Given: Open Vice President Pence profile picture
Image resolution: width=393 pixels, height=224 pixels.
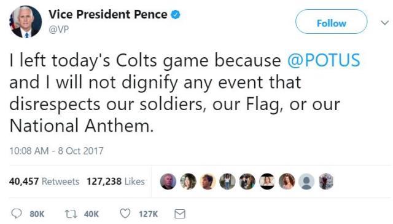Looking at the screenshot, I should pos(25,22).
